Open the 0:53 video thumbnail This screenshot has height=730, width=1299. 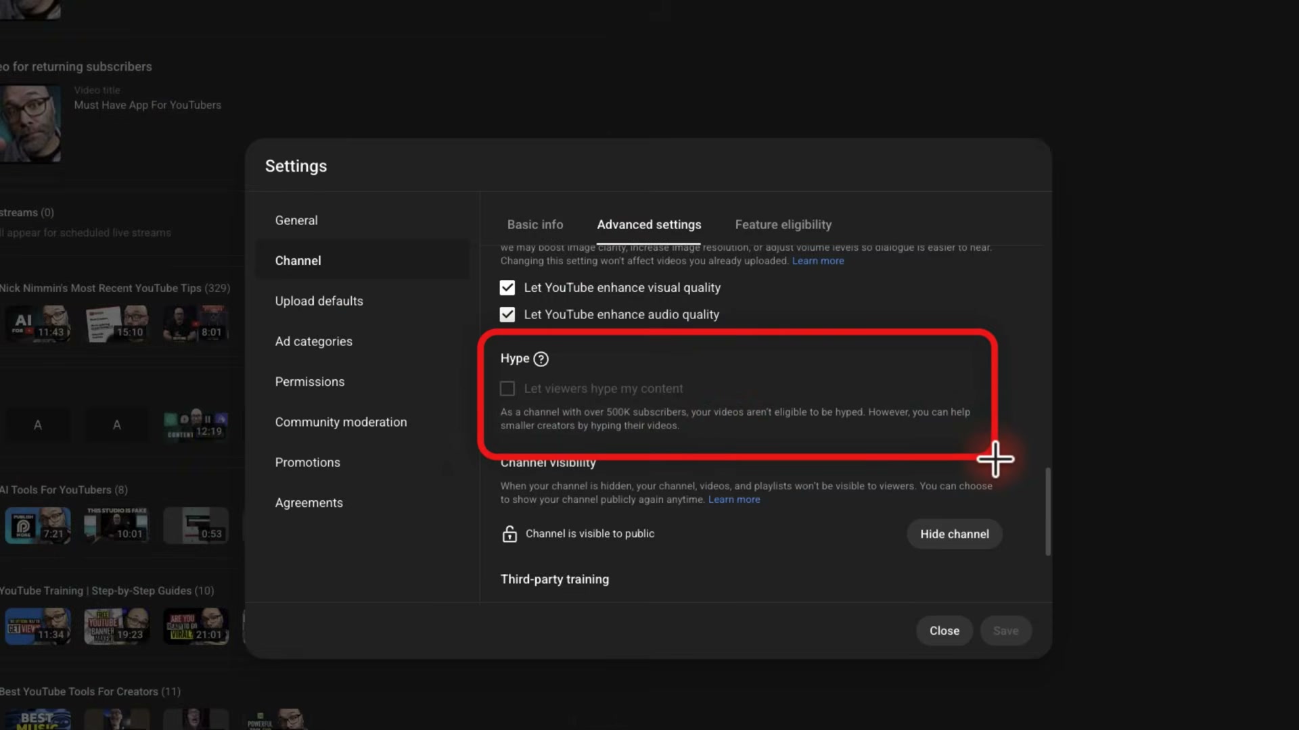pyautogui.click(x=196, y=525)
